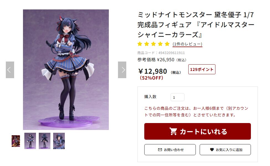
Task: Click the third yellow rating star
Action: tap(153, 44)
